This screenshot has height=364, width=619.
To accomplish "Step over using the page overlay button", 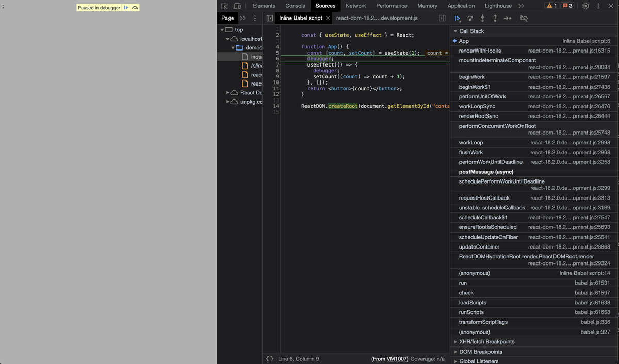I will click(135, 8).
